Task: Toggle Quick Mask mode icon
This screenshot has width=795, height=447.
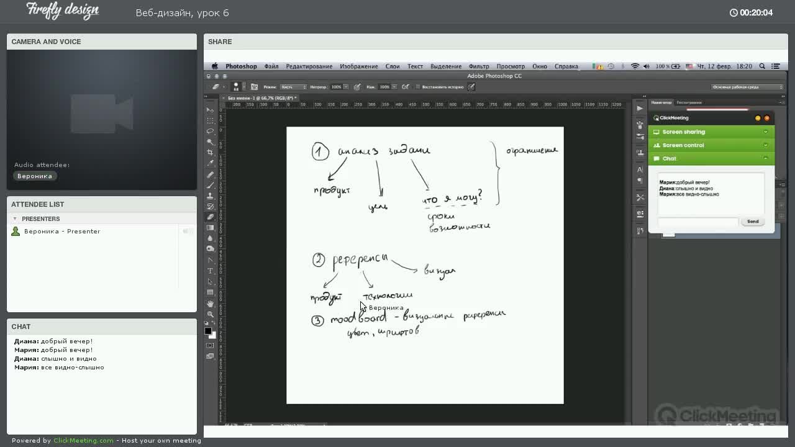Action: (210, 345)
